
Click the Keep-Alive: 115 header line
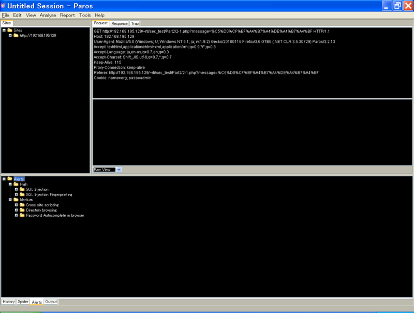pyautogui.click(x=108, y=62)
